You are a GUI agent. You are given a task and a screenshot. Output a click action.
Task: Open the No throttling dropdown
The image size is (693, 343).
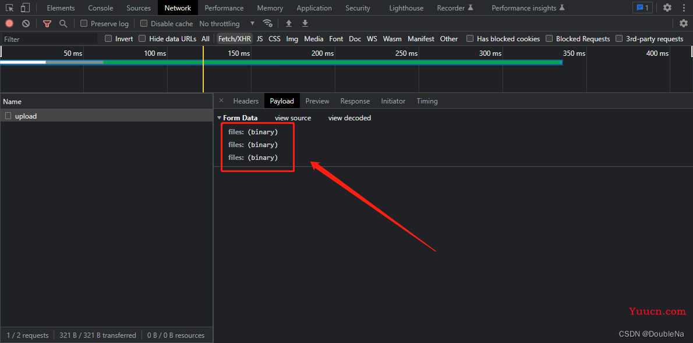(227, 23)
